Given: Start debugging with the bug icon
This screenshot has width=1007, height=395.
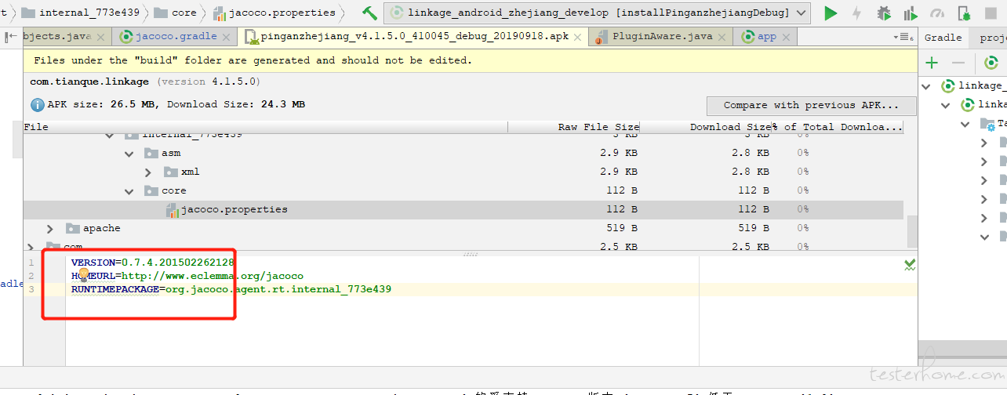Looking at the screenshot, I should click(884, 13).
